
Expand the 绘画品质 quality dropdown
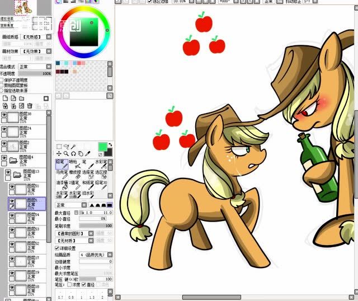pyautogui.click(x=95, y=255)
